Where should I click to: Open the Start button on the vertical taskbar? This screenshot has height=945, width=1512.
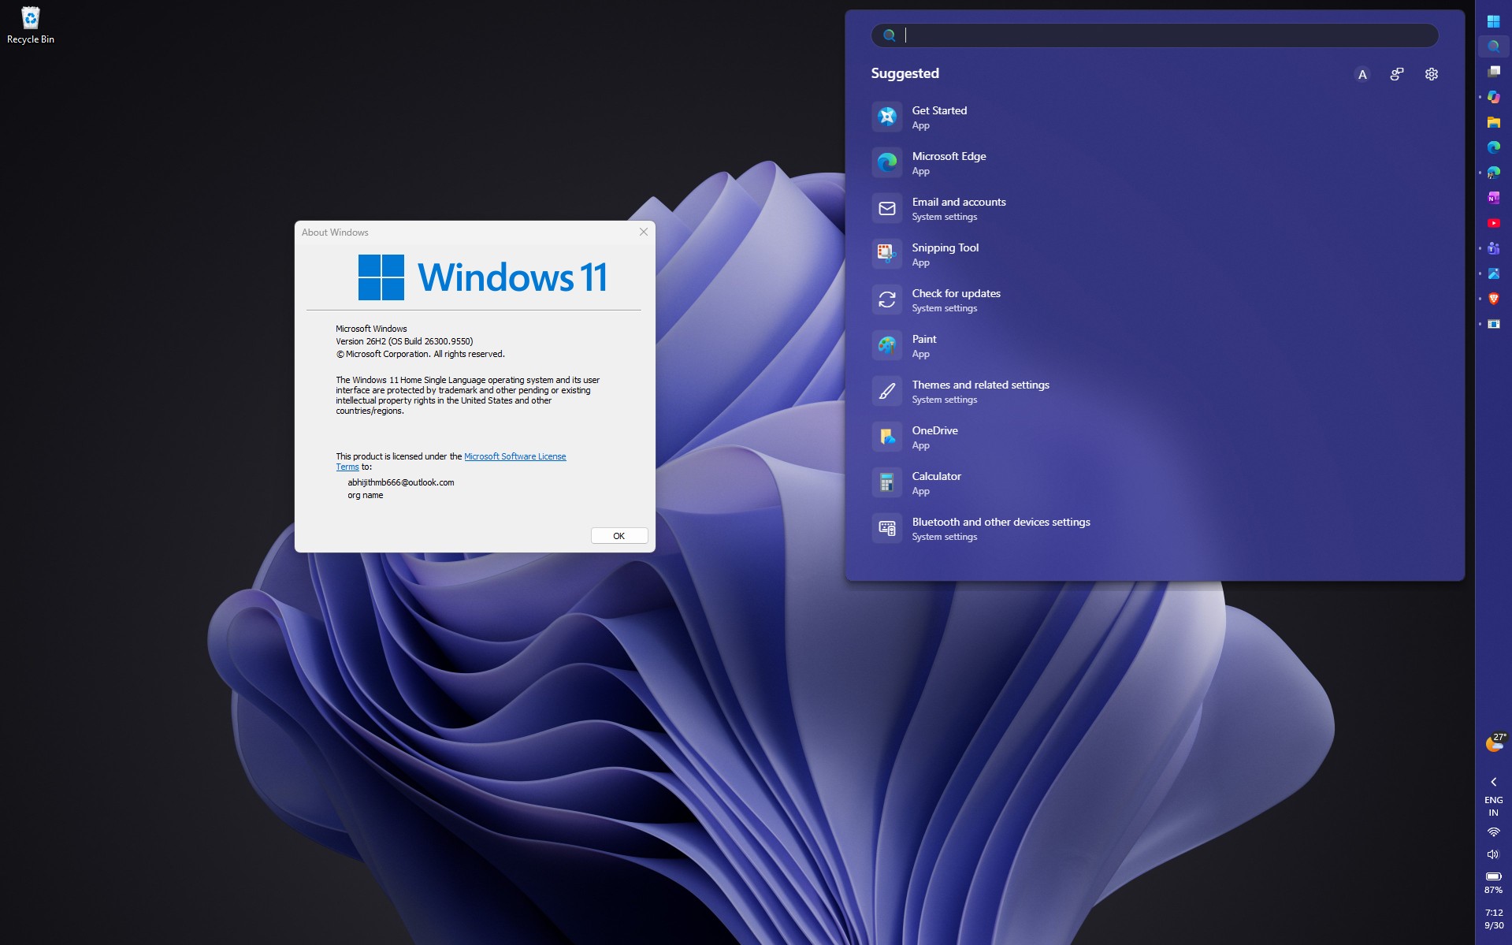(1493, 21)
